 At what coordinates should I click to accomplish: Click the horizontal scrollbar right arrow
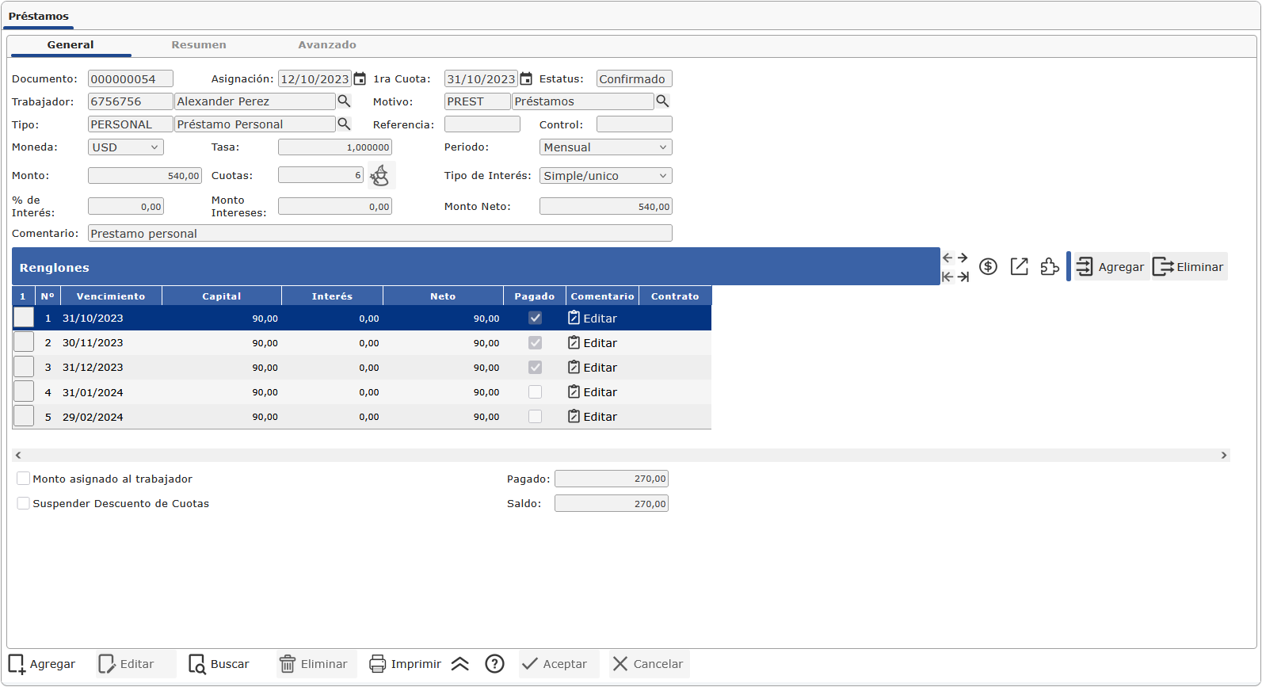pos(1224,455)
